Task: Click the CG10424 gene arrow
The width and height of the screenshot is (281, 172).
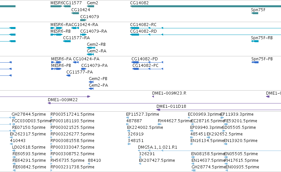Action: click(75, 13)
